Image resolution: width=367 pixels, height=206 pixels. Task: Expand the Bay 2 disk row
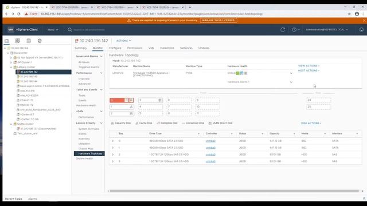click(x=112, y=154)
